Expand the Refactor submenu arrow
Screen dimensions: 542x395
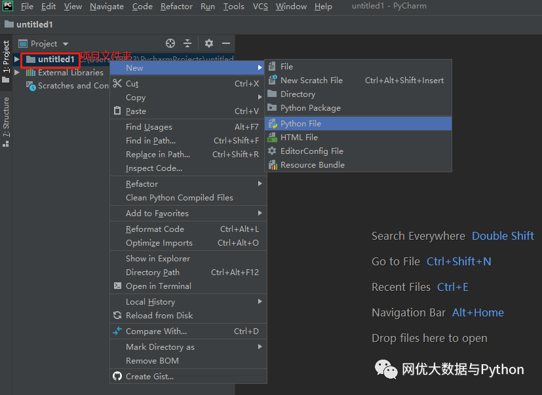260,183
